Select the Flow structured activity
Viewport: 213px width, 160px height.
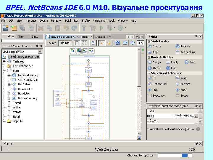click(x=181, y=90)
